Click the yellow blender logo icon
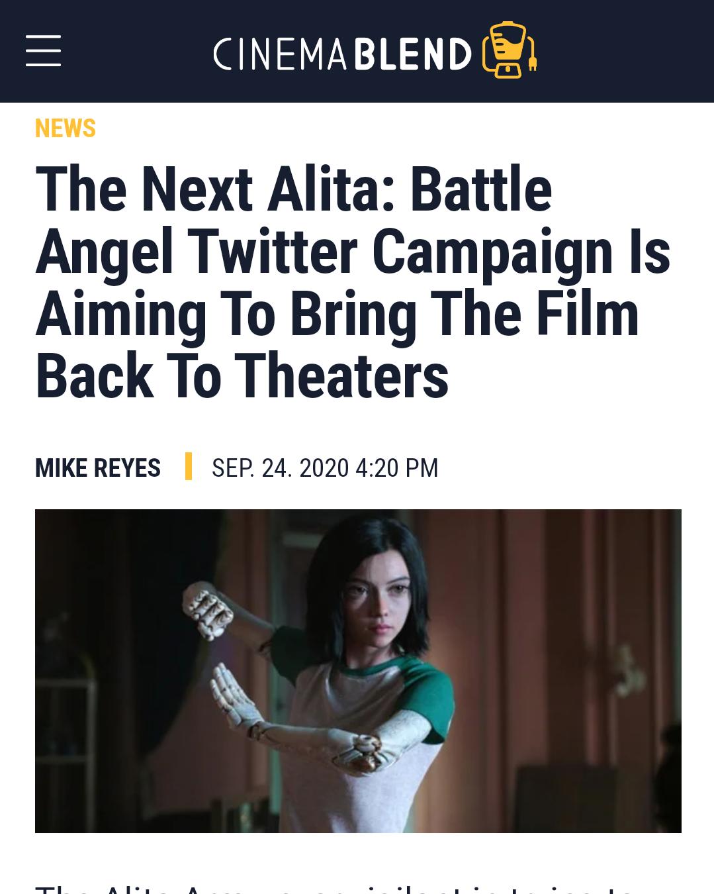This screenshot has width=714, height=894. (510, 50)
